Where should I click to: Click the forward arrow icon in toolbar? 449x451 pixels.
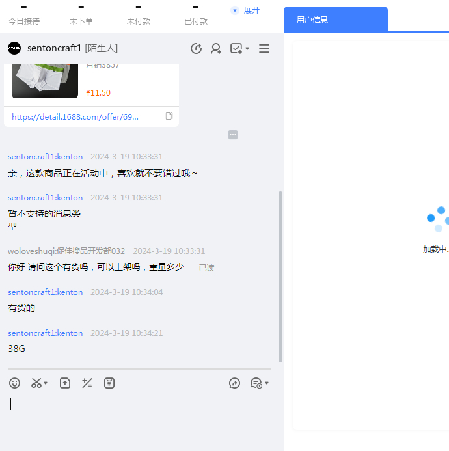(x=235, y=383)
